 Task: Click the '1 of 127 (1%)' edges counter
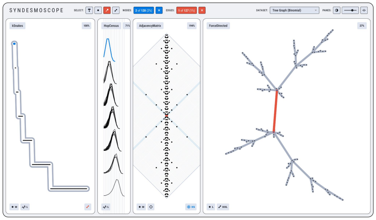186,10
